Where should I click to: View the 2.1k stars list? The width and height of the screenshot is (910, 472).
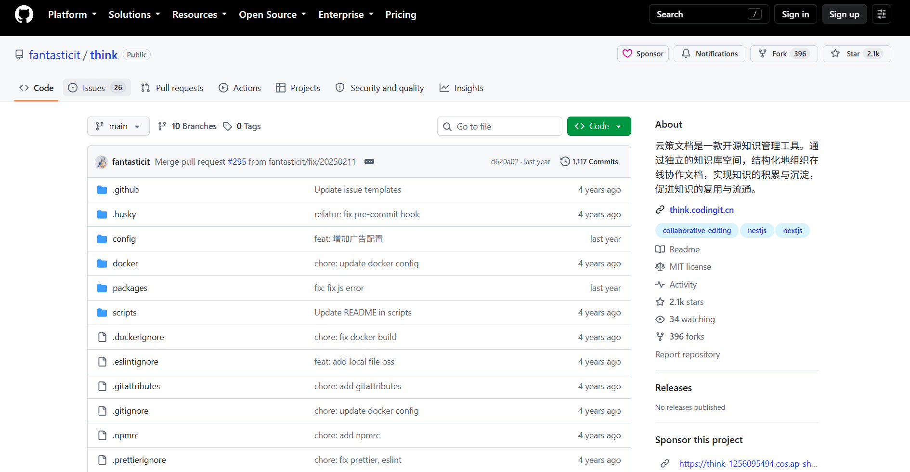(680, 302)
